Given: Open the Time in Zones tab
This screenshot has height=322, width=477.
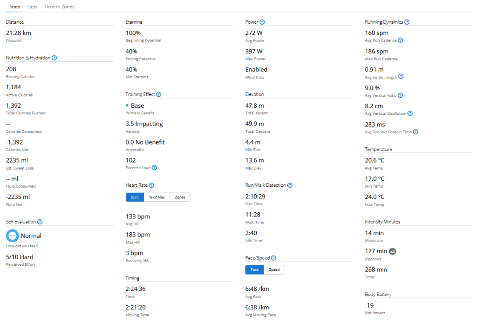Looking at the screenshot, I should 59,7.
